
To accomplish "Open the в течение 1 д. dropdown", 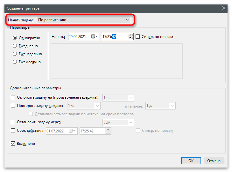I will tap(160, 106).
